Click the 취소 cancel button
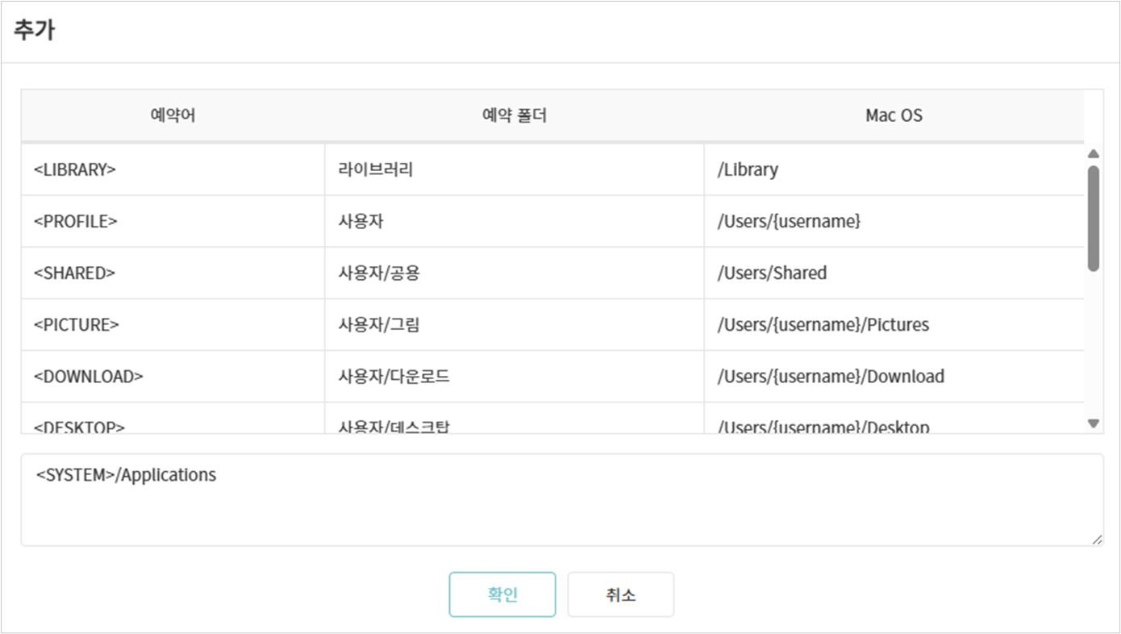The height and width of the screenshot is (634, 1121). 620,594
